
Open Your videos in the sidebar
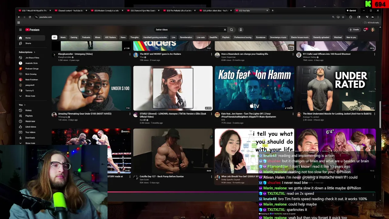pyautogui.click(x=31, y=132)
